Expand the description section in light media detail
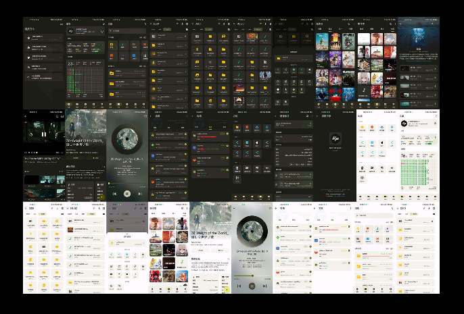The image size is (464, 314). [x=229, y=259]
